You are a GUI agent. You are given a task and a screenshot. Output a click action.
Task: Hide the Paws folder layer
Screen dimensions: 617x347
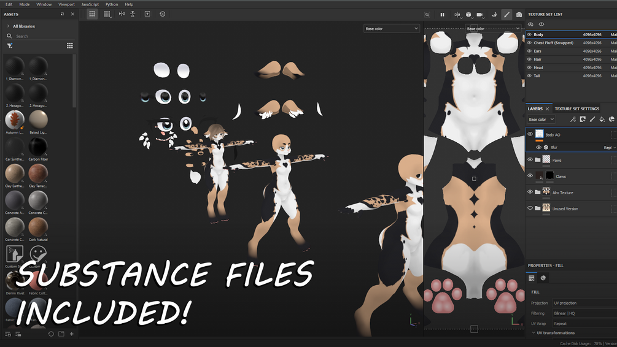click(x=530, y=159)
